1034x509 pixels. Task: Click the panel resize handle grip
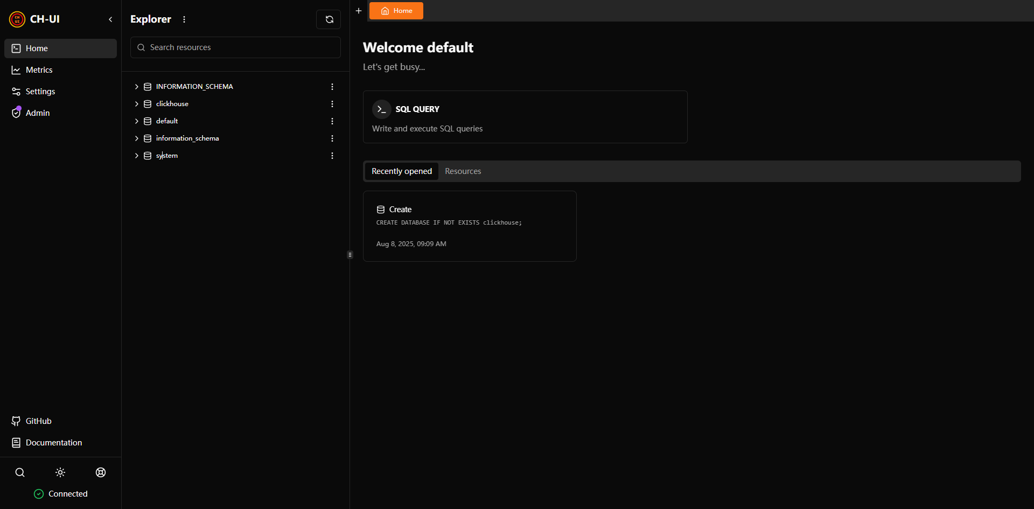pos(350,255)
